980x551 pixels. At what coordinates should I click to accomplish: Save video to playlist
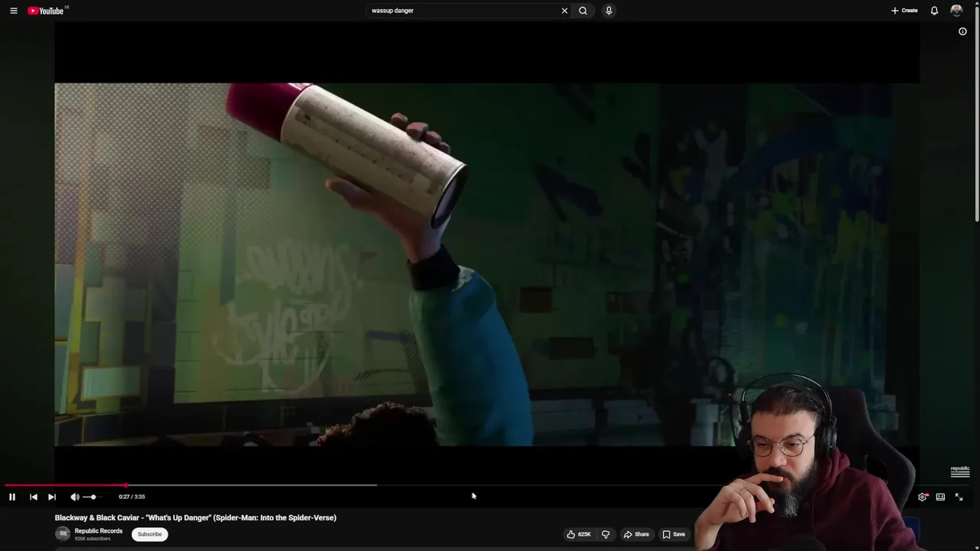pos(674,534)
